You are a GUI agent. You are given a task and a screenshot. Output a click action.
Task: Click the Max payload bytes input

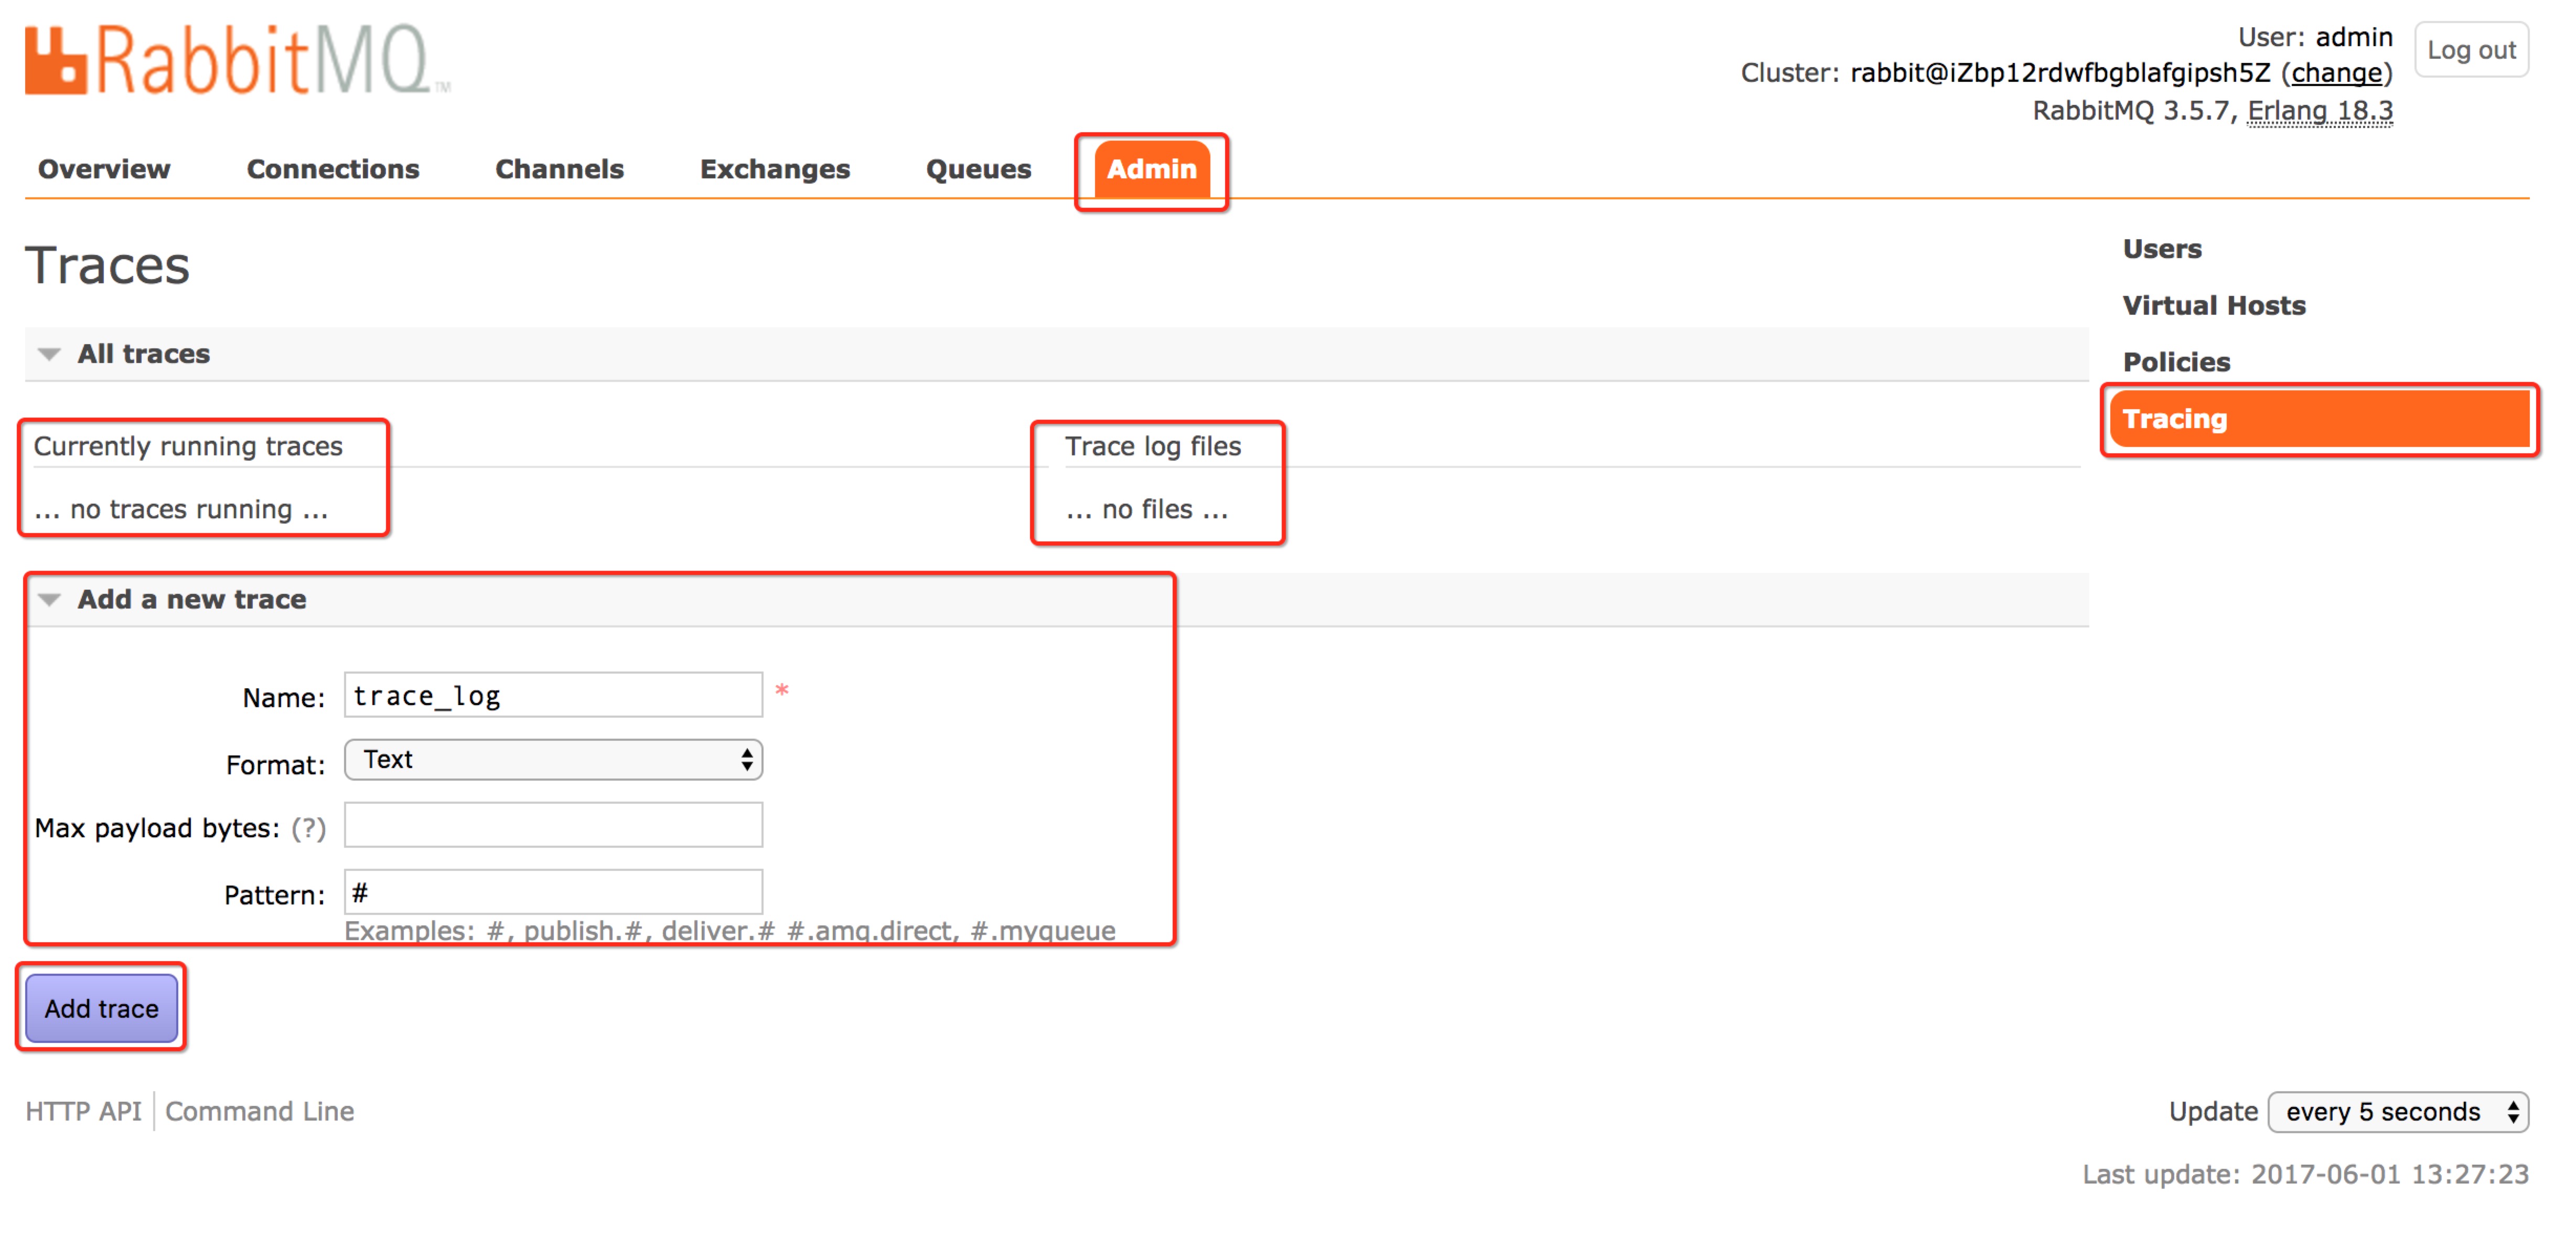[553, 825]
